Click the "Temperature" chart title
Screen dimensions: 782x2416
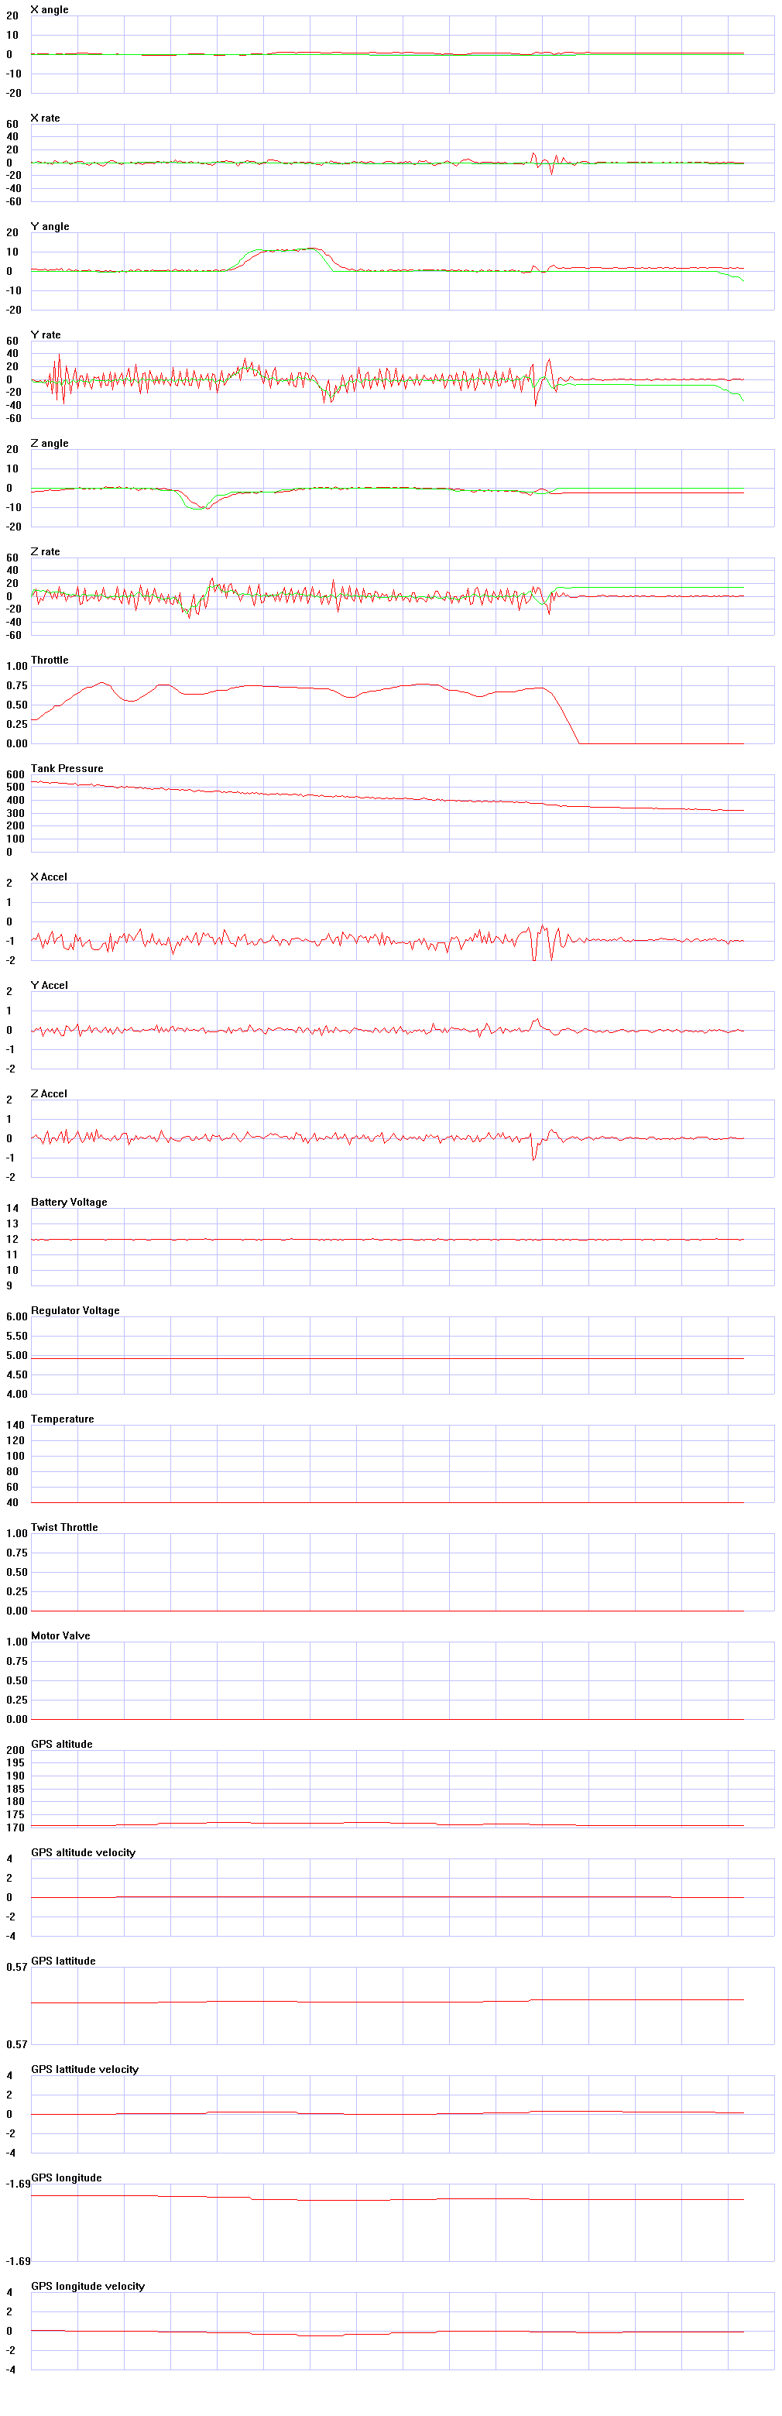[x=62, y=1419]
